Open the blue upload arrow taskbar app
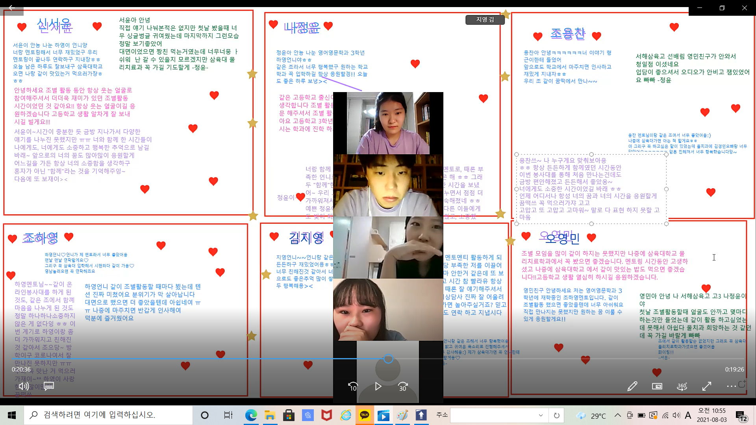This screenshot has width=756, height=425. point(421,415)
